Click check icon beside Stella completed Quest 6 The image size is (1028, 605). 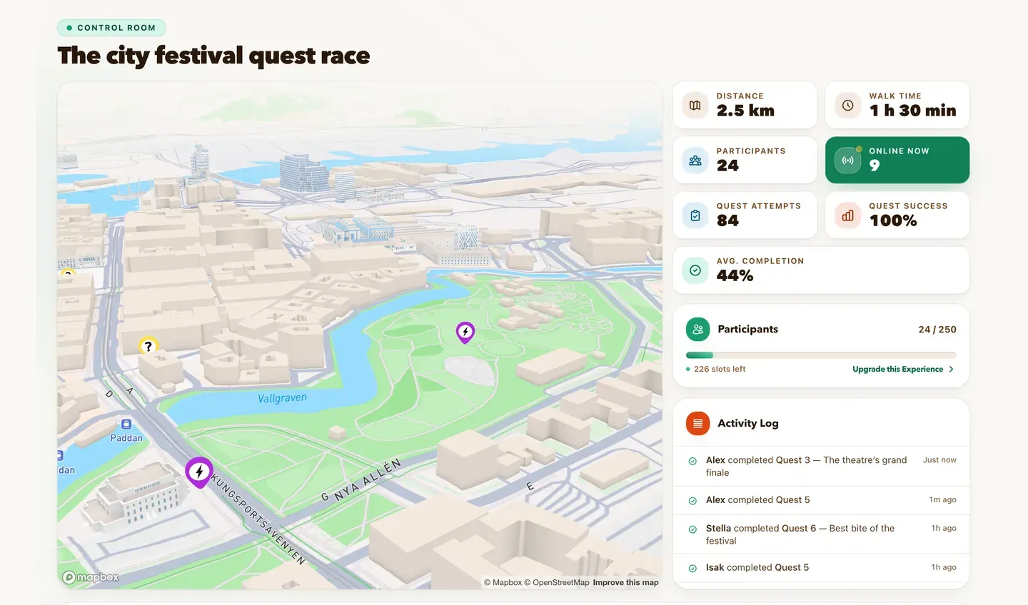692,529
